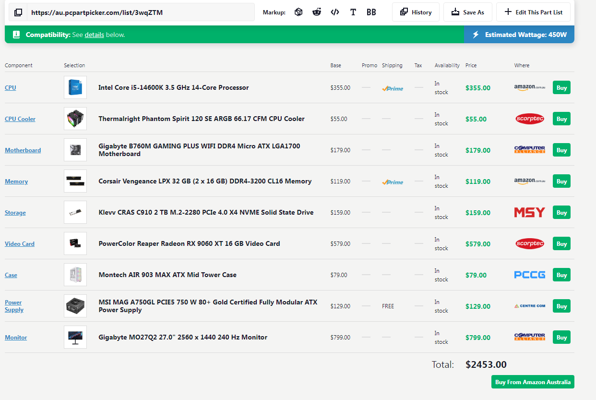The image size is (596, 400).
Task: Click Edit This Part List button
Action: coord(533,12)
